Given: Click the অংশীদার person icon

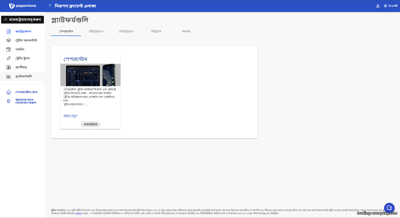Looking at the screenshot, I should coord(9,67).
